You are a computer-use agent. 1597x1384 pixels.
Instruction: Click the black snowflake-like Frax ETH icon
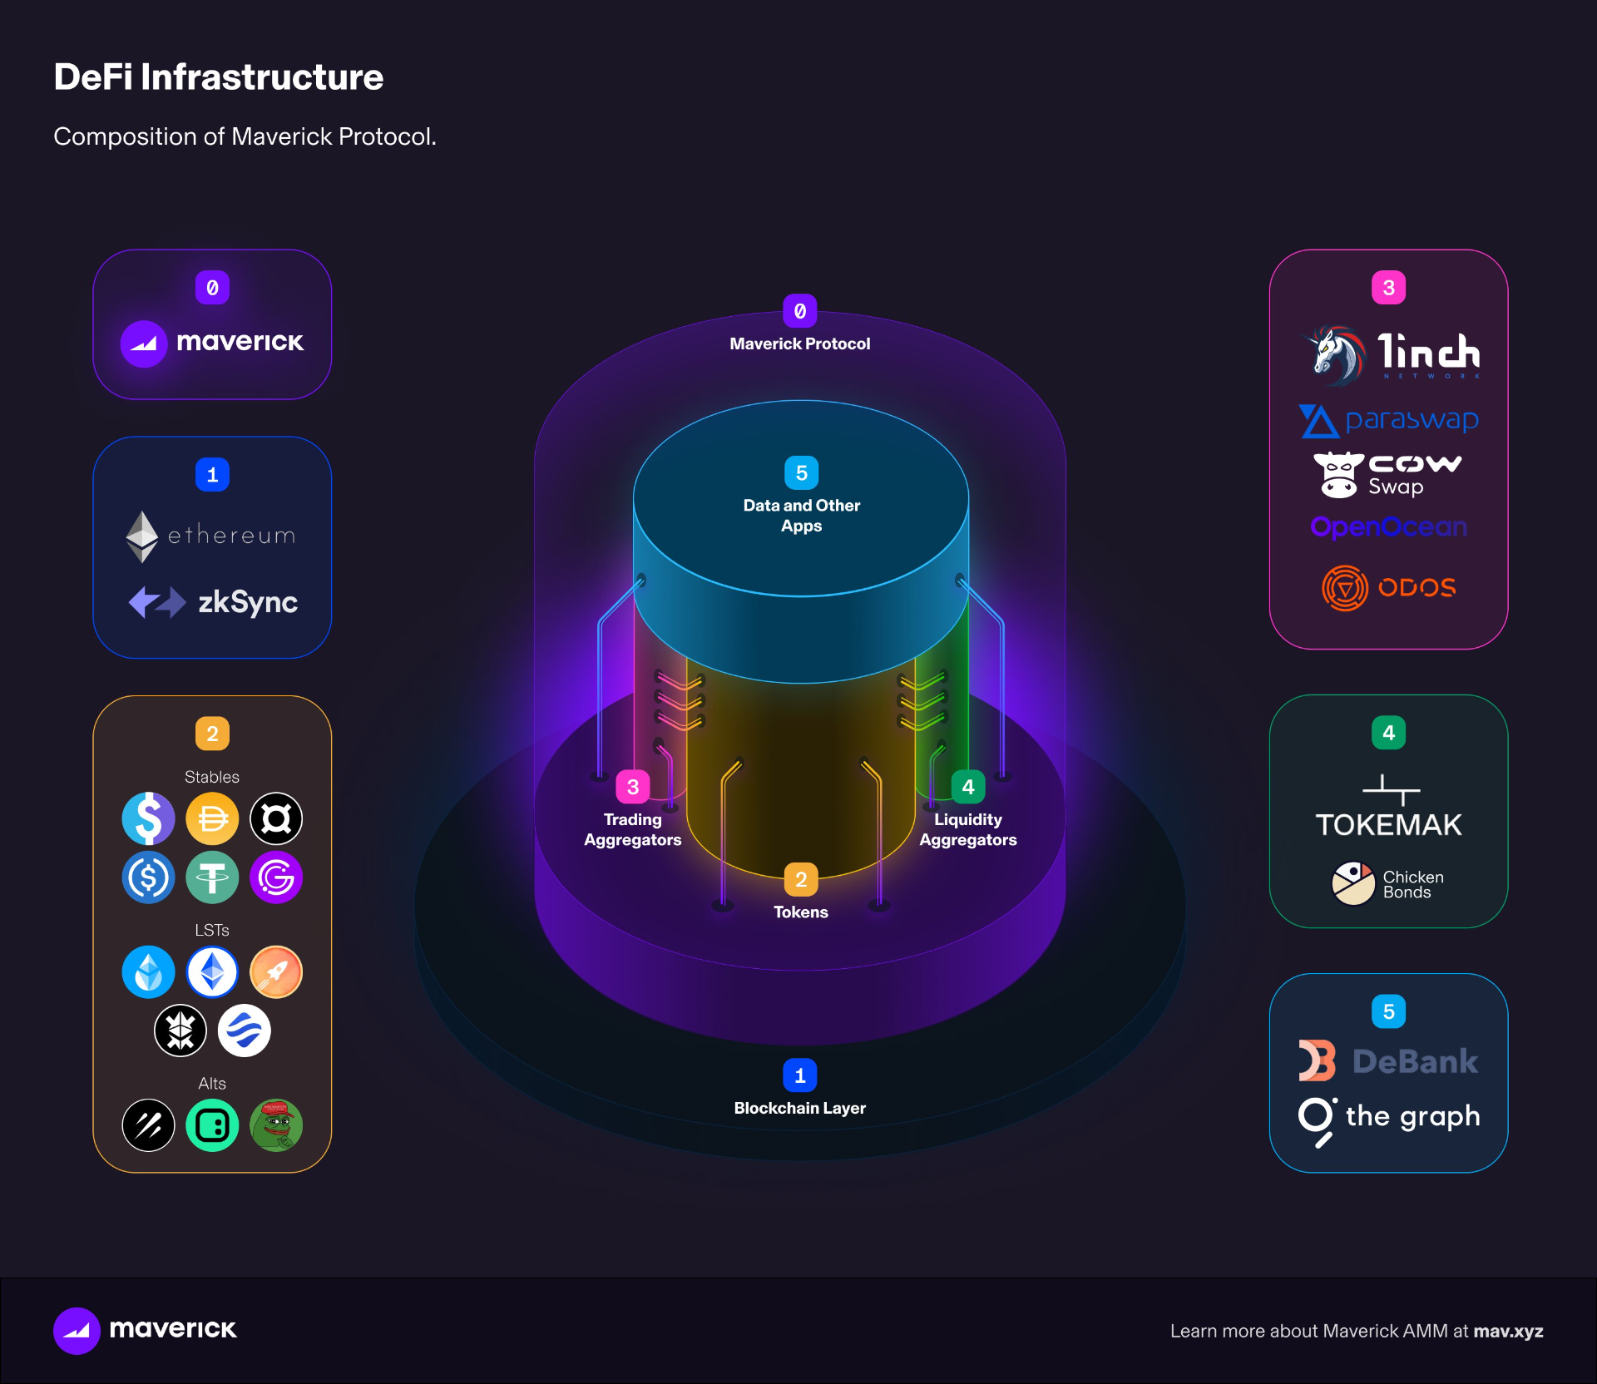[180, 1031]
